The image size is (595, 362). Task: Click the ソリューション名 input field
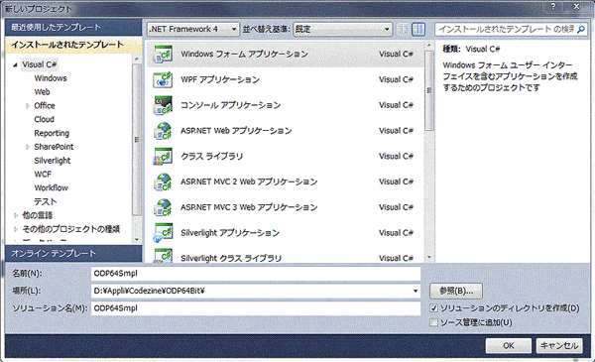pyautogui.click(x=256, y=308)
